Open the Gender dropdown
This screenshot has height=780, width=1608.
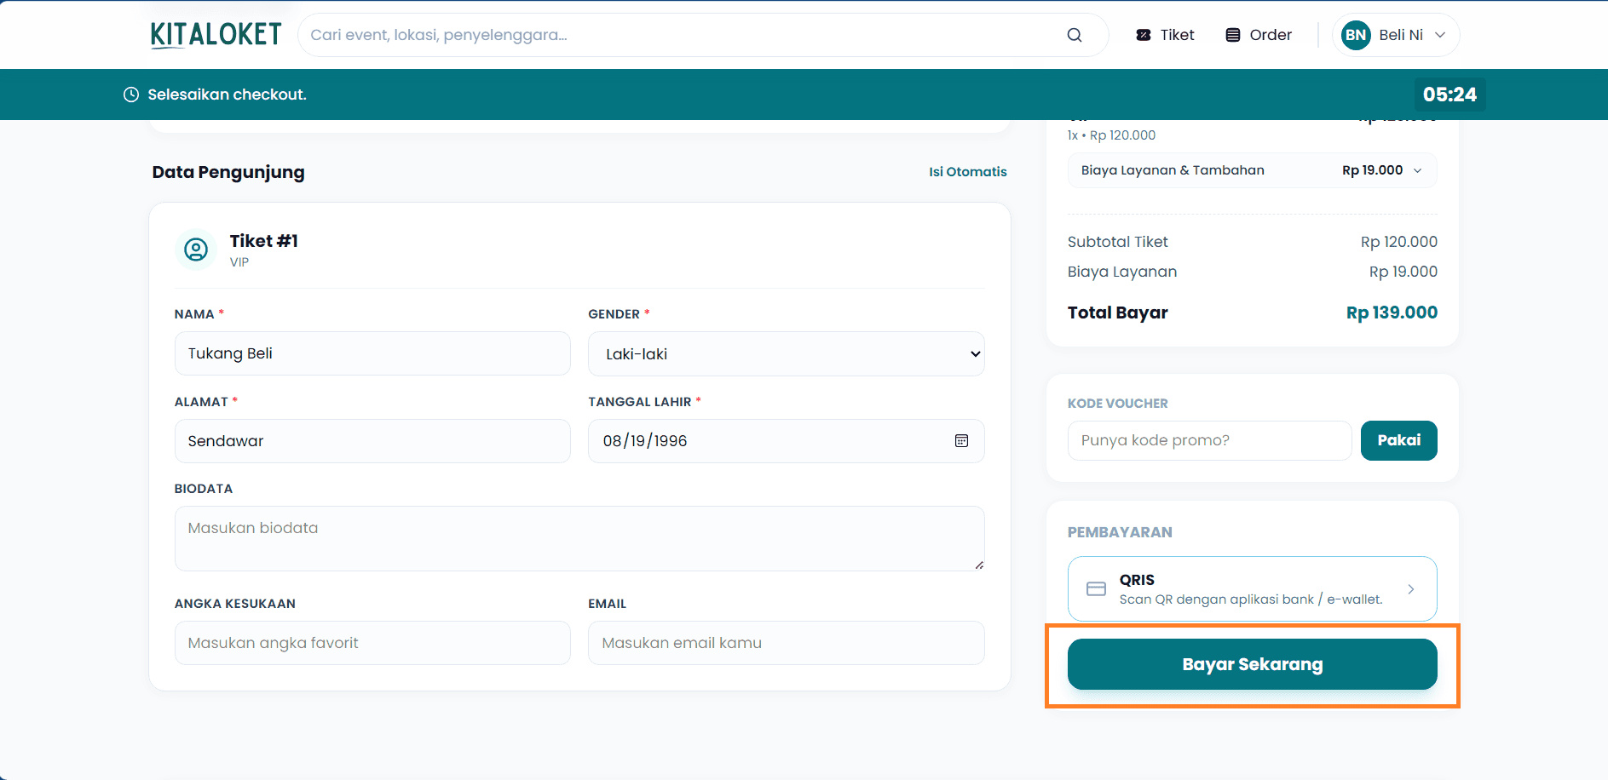point(786,354)
